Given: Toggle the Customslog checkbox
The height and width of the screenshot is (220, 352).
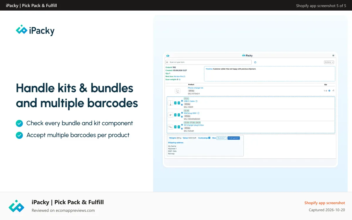Looking at the screenshot, I should click(209, 138).
